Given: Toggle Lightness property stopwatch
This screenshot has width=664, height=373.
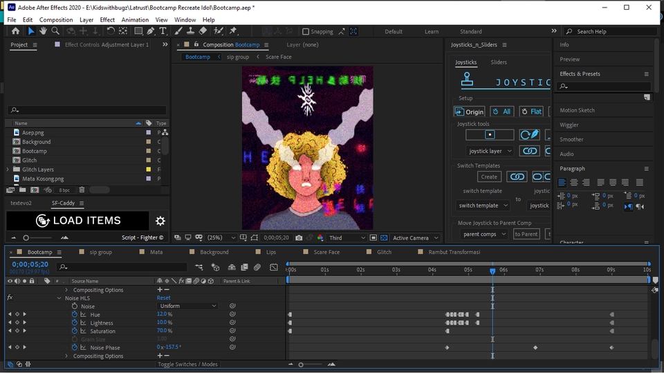Looking at the screenshot, I should (75, 322).
